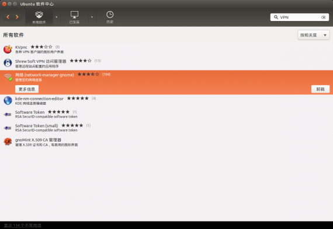Click the KVpnc app icon
The height and width of the screenshot is (229, 333).
click(8, 49)
